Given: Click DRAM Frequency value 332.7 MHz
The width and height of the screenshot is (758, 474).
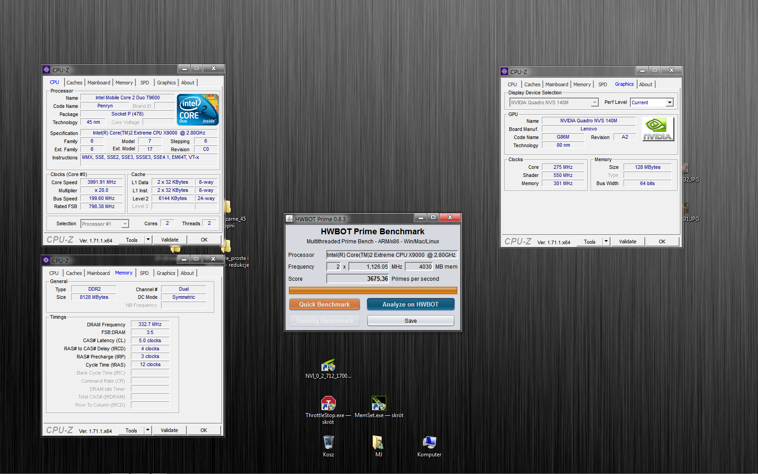Looking at the screenshot, I should pos(150,324).
